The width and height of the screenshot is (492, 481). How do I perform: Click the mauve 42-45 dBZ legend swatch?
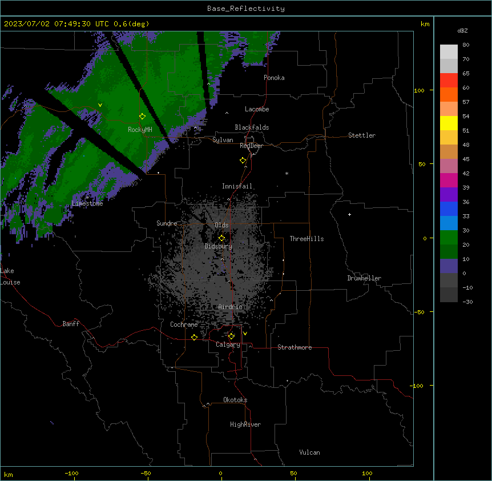[449, 166]
